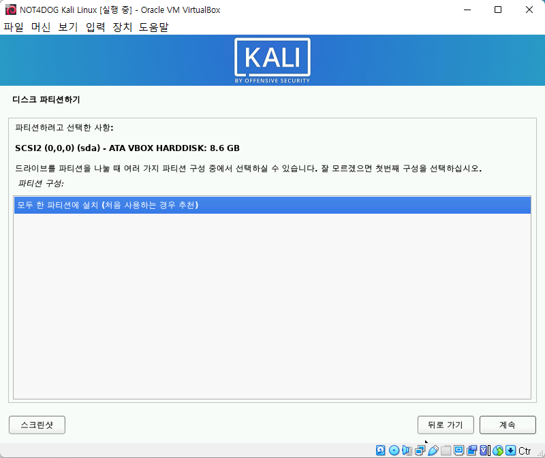Click the keyboard capture arrow icon
The width and height of the screenshot is (545, 458).
(x=510, y=451)
